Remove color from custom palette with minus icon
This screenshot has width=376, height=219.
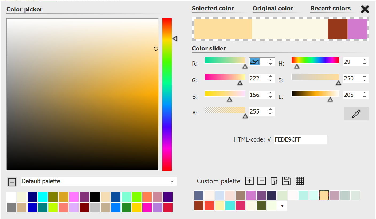pyautogui.click(x=261, y=181)
